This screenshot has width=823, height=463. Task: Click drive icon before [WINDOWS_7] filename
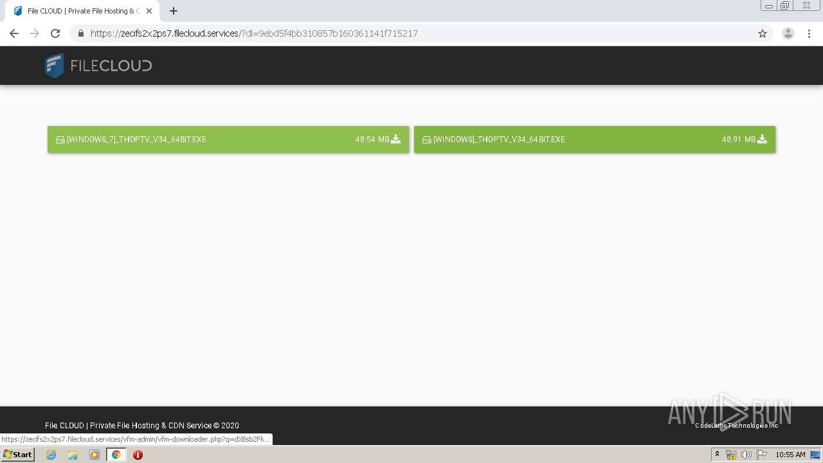tap(60, 140)
